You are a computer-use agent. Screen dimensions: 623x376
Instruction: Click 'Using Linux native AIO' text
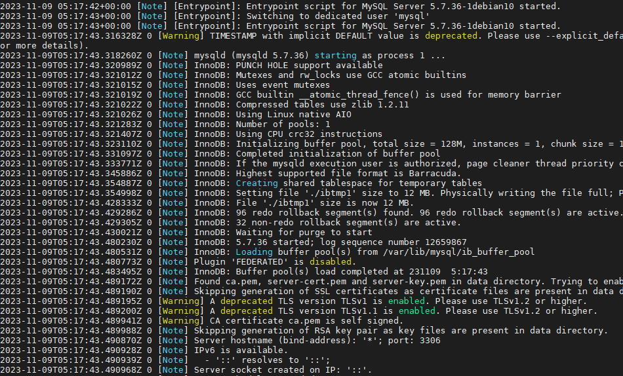[293, 115]
